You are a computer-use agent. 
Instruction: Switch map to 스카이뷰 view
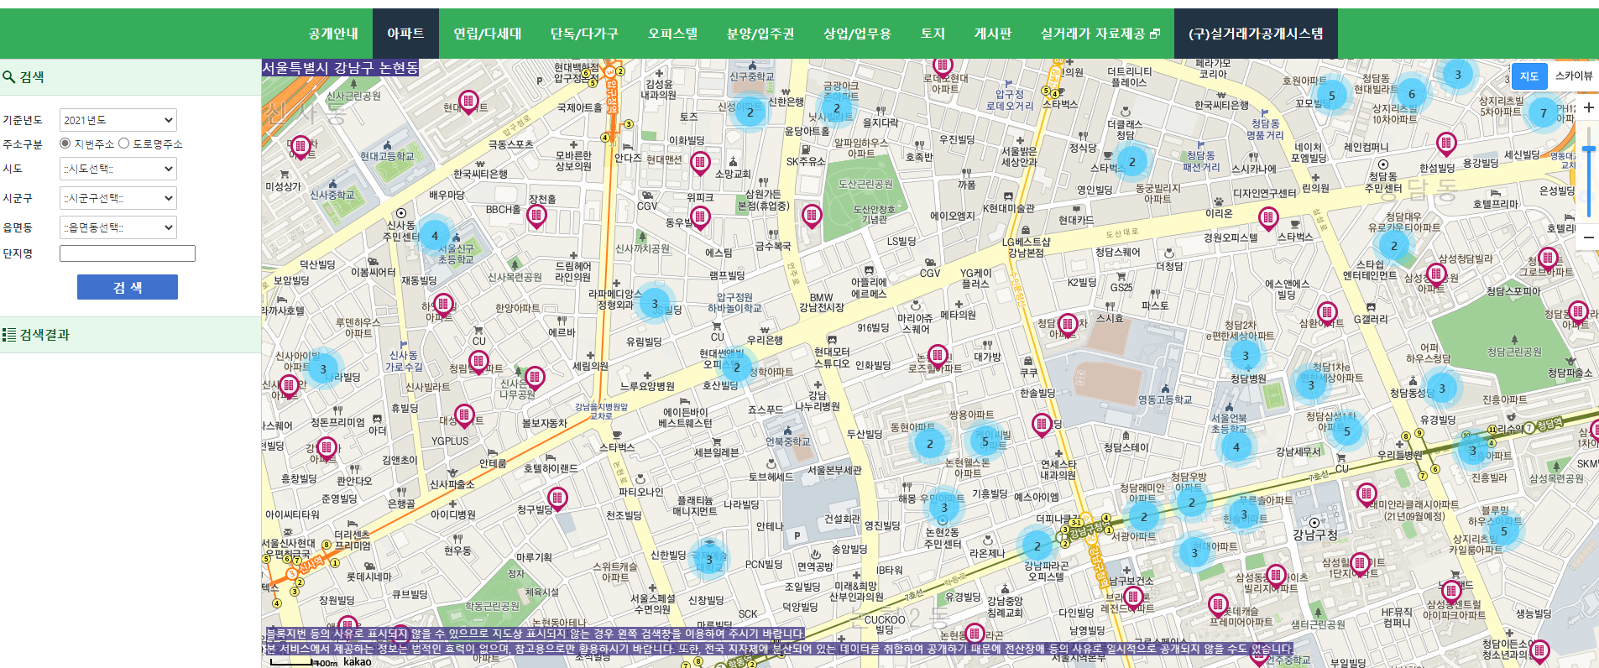click(1574, 76)
